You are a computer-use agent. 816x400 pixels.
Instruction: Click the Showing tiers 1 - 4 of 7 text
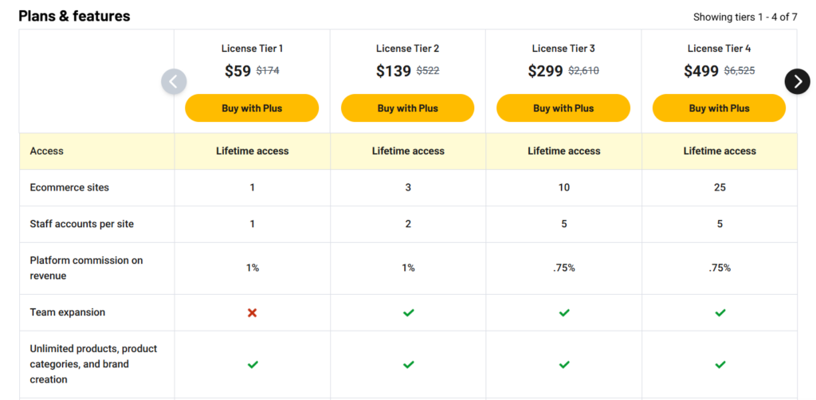(745, 18)
